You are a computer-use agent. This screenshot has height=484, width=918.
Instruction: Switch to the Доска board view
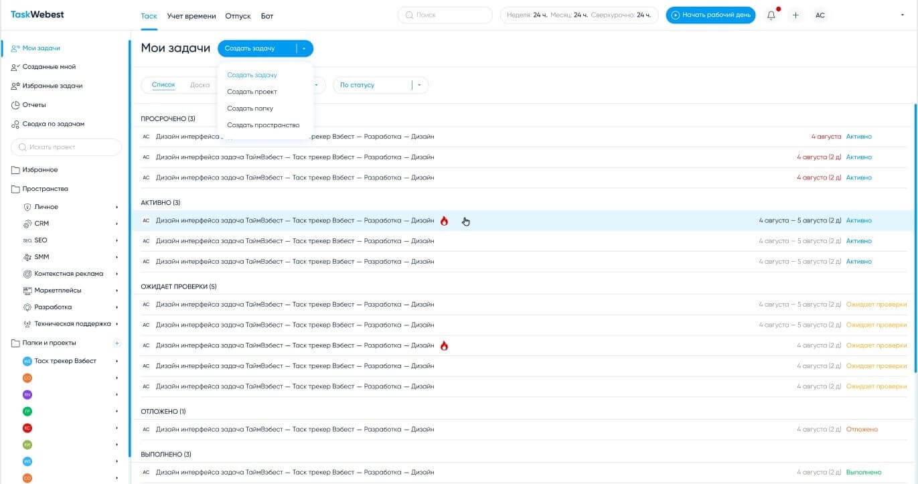click(x=200, y=85)
